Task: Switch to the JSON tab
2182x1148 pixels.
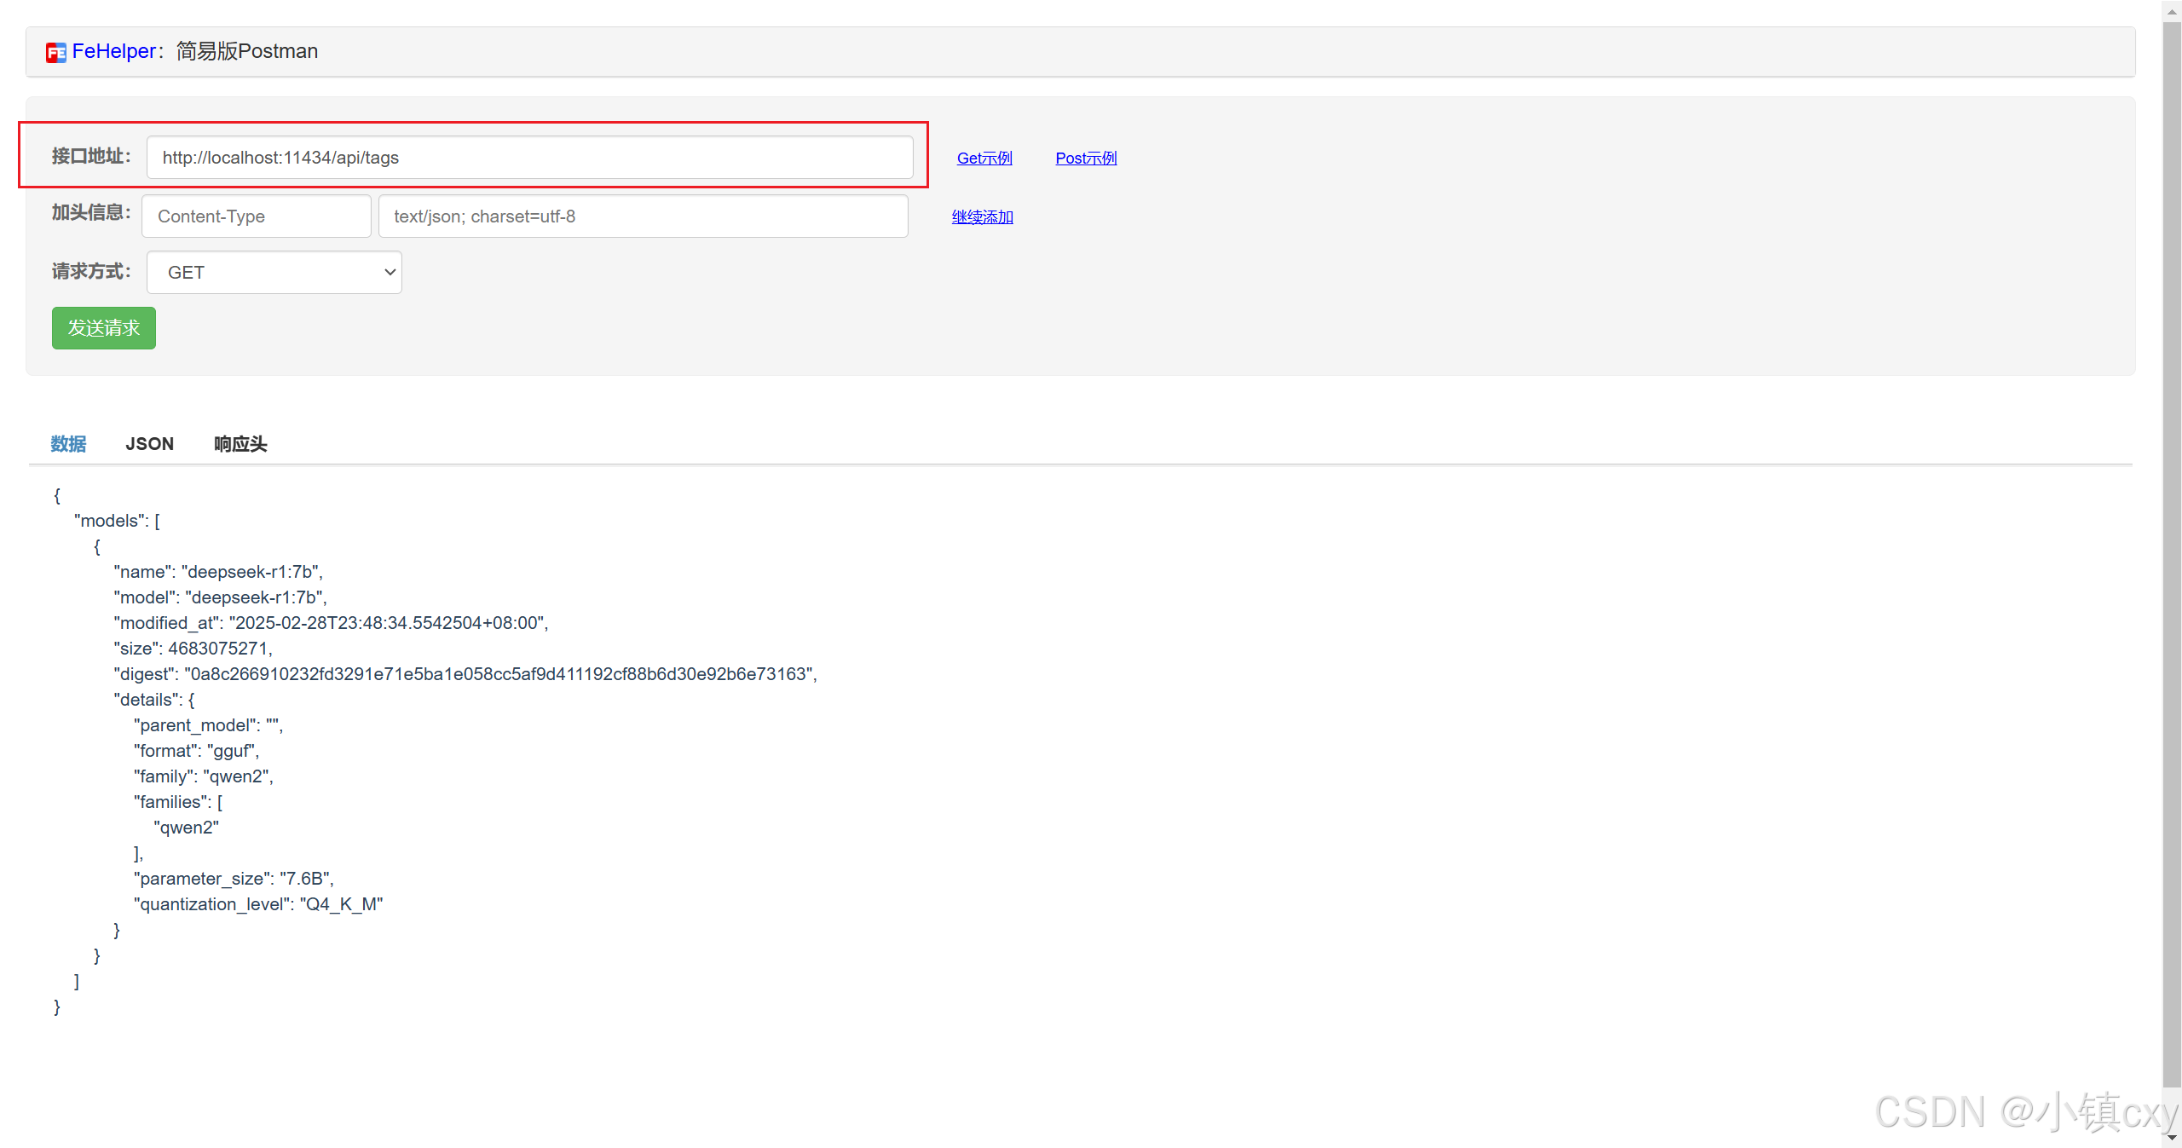Action: (149, 444)
